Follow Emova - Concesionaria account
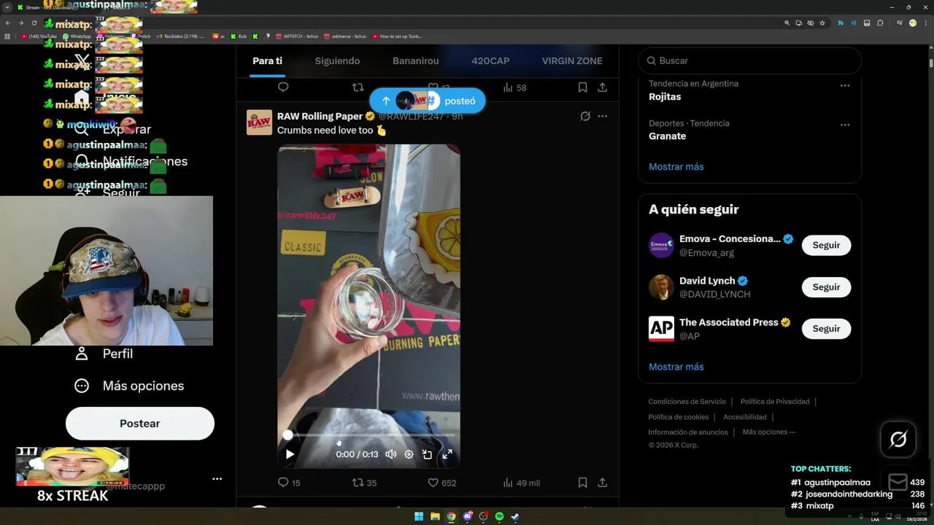Viewport: 934px width, 525px height. (x=826, y=245)
